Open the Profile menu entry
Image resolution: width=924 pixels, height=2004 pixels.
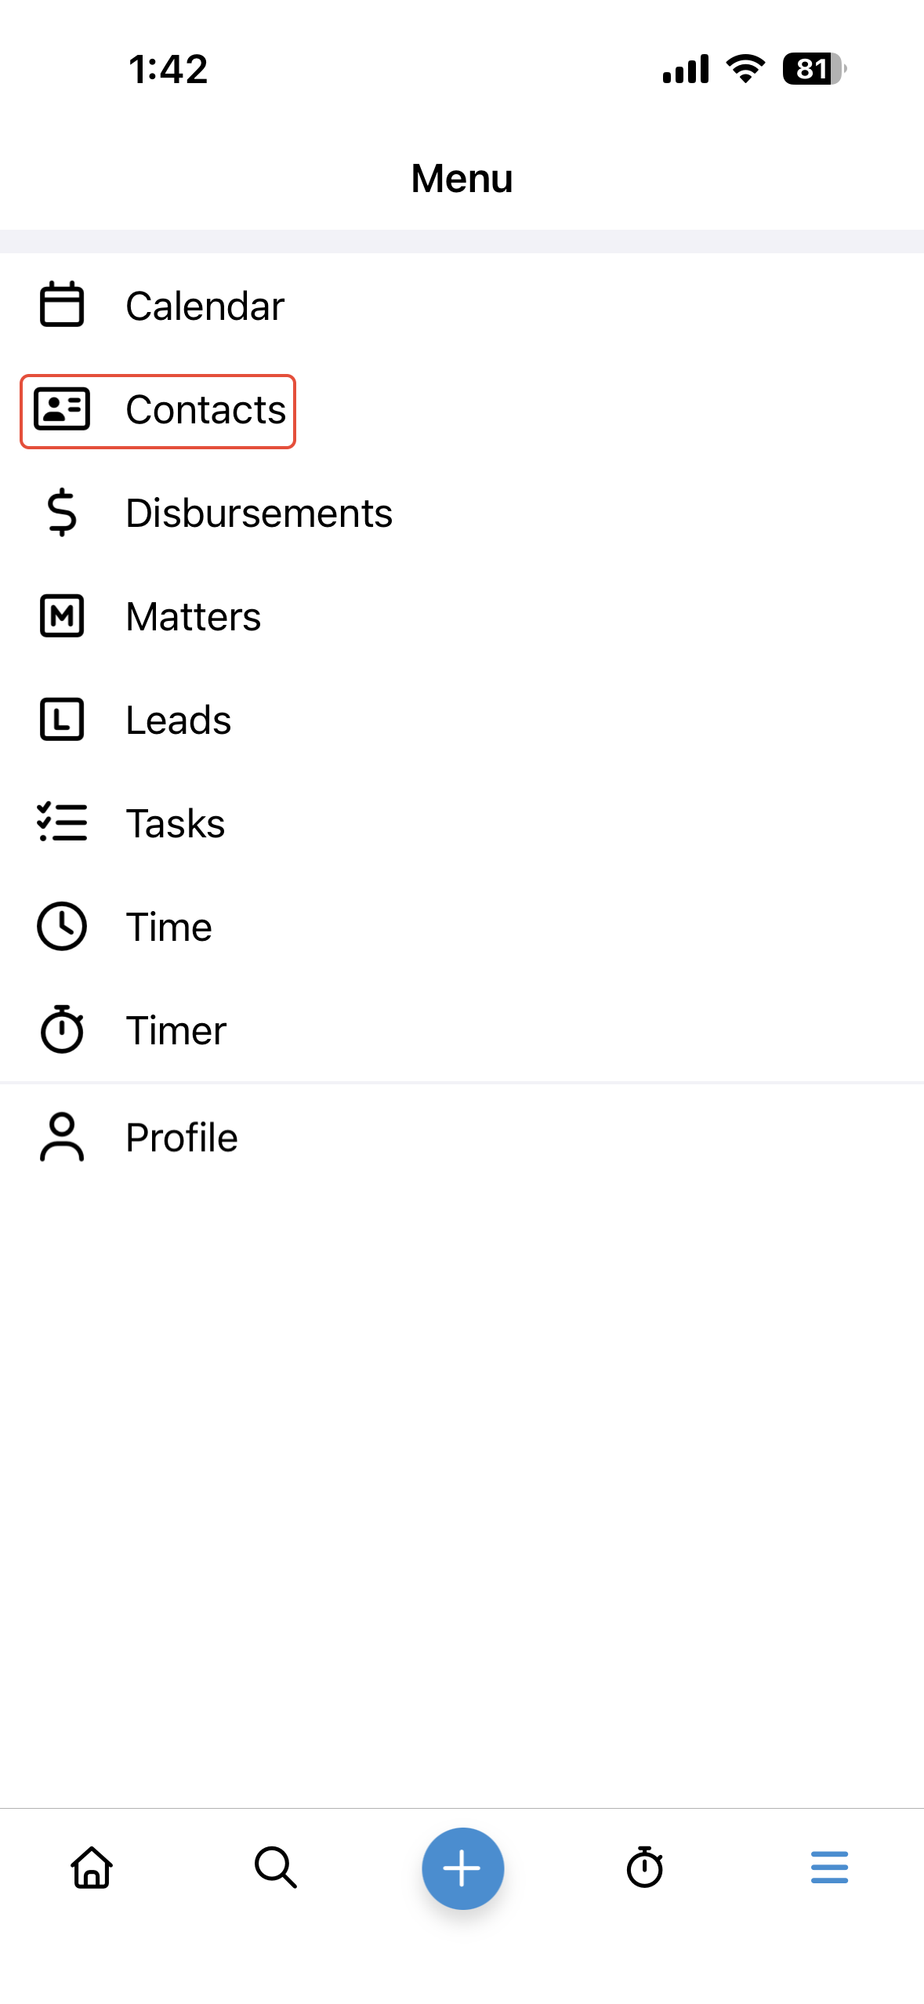click(x=182, y=1138)
